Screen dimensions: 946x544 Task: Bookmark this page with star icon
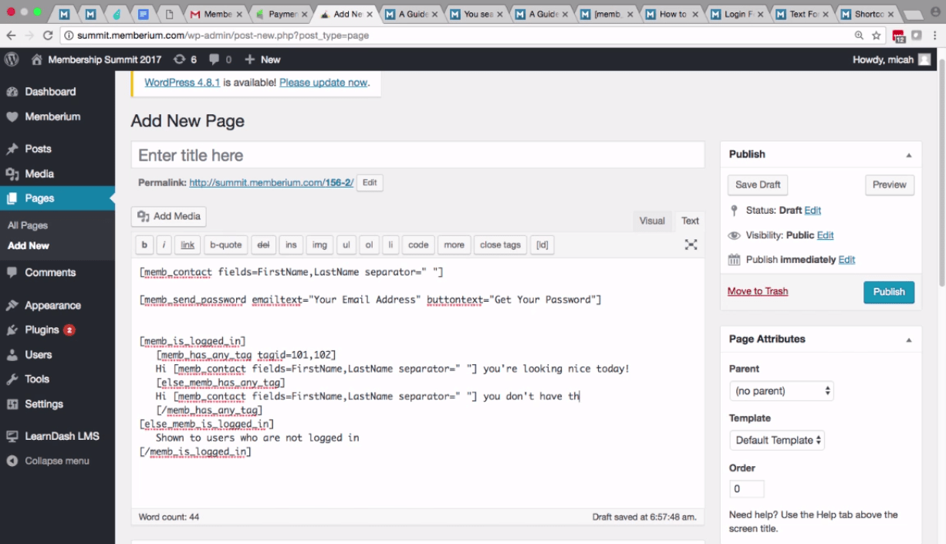pyautogui.click(x=876, y=35)
